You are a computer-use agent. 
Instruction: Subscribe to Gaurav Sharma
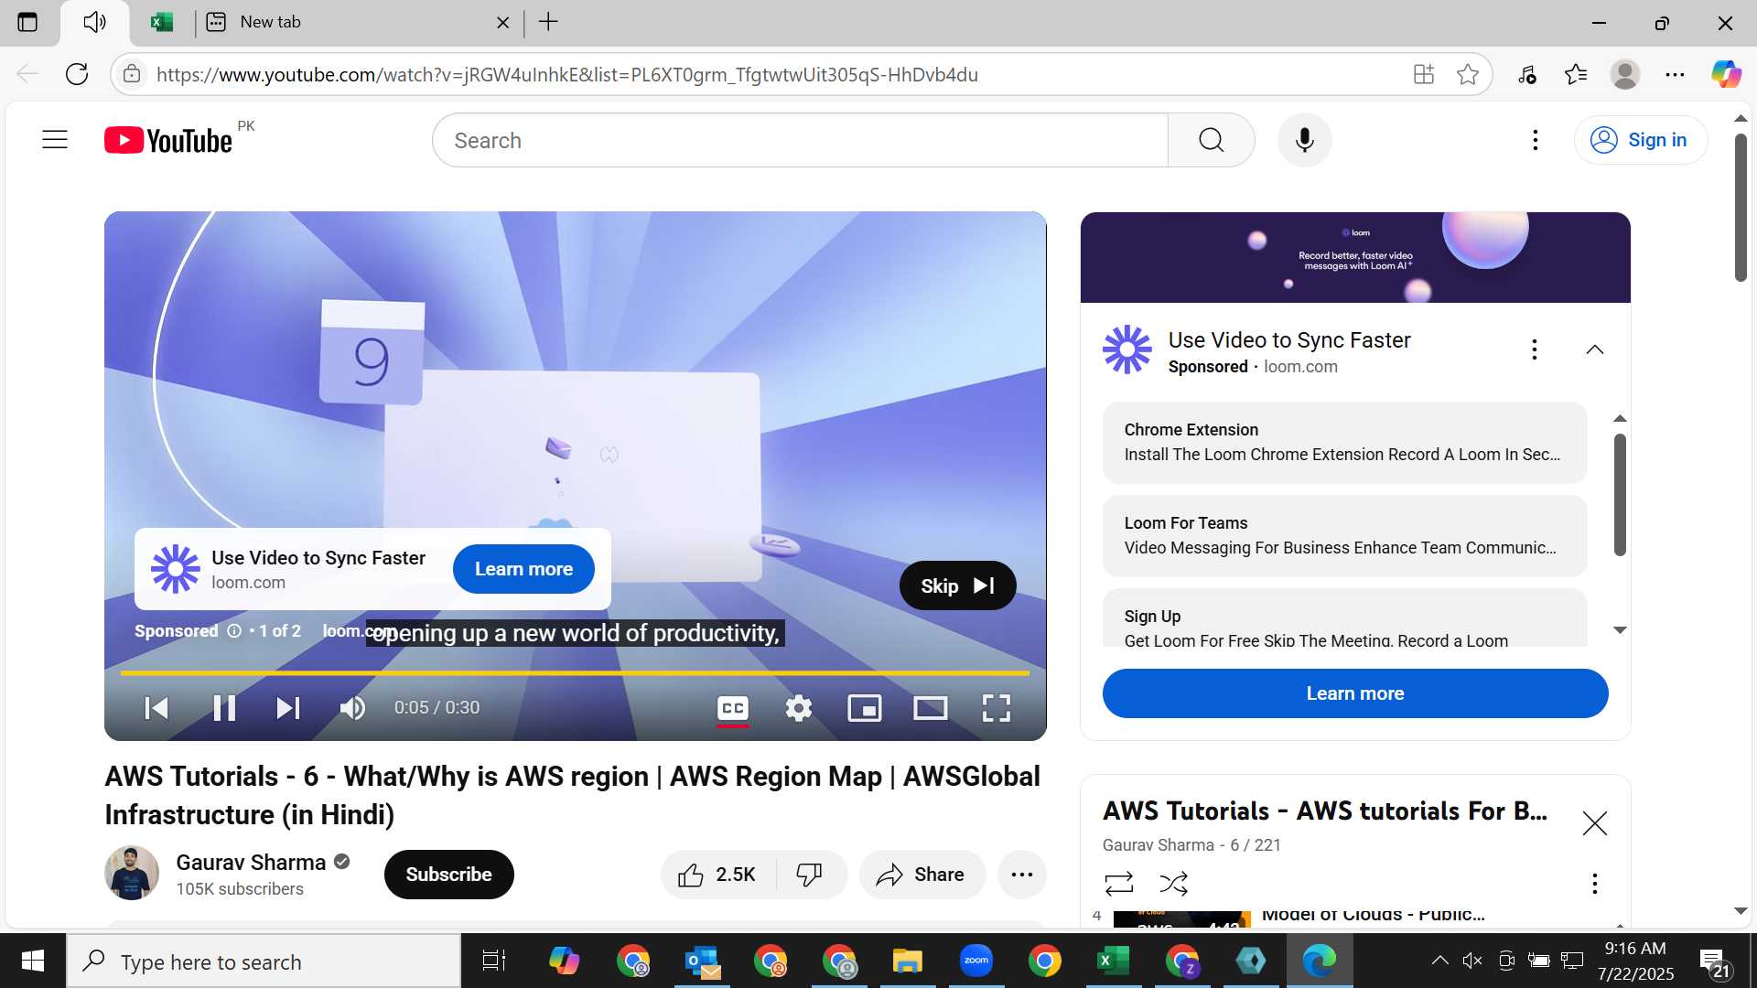[x=448, y=875]
